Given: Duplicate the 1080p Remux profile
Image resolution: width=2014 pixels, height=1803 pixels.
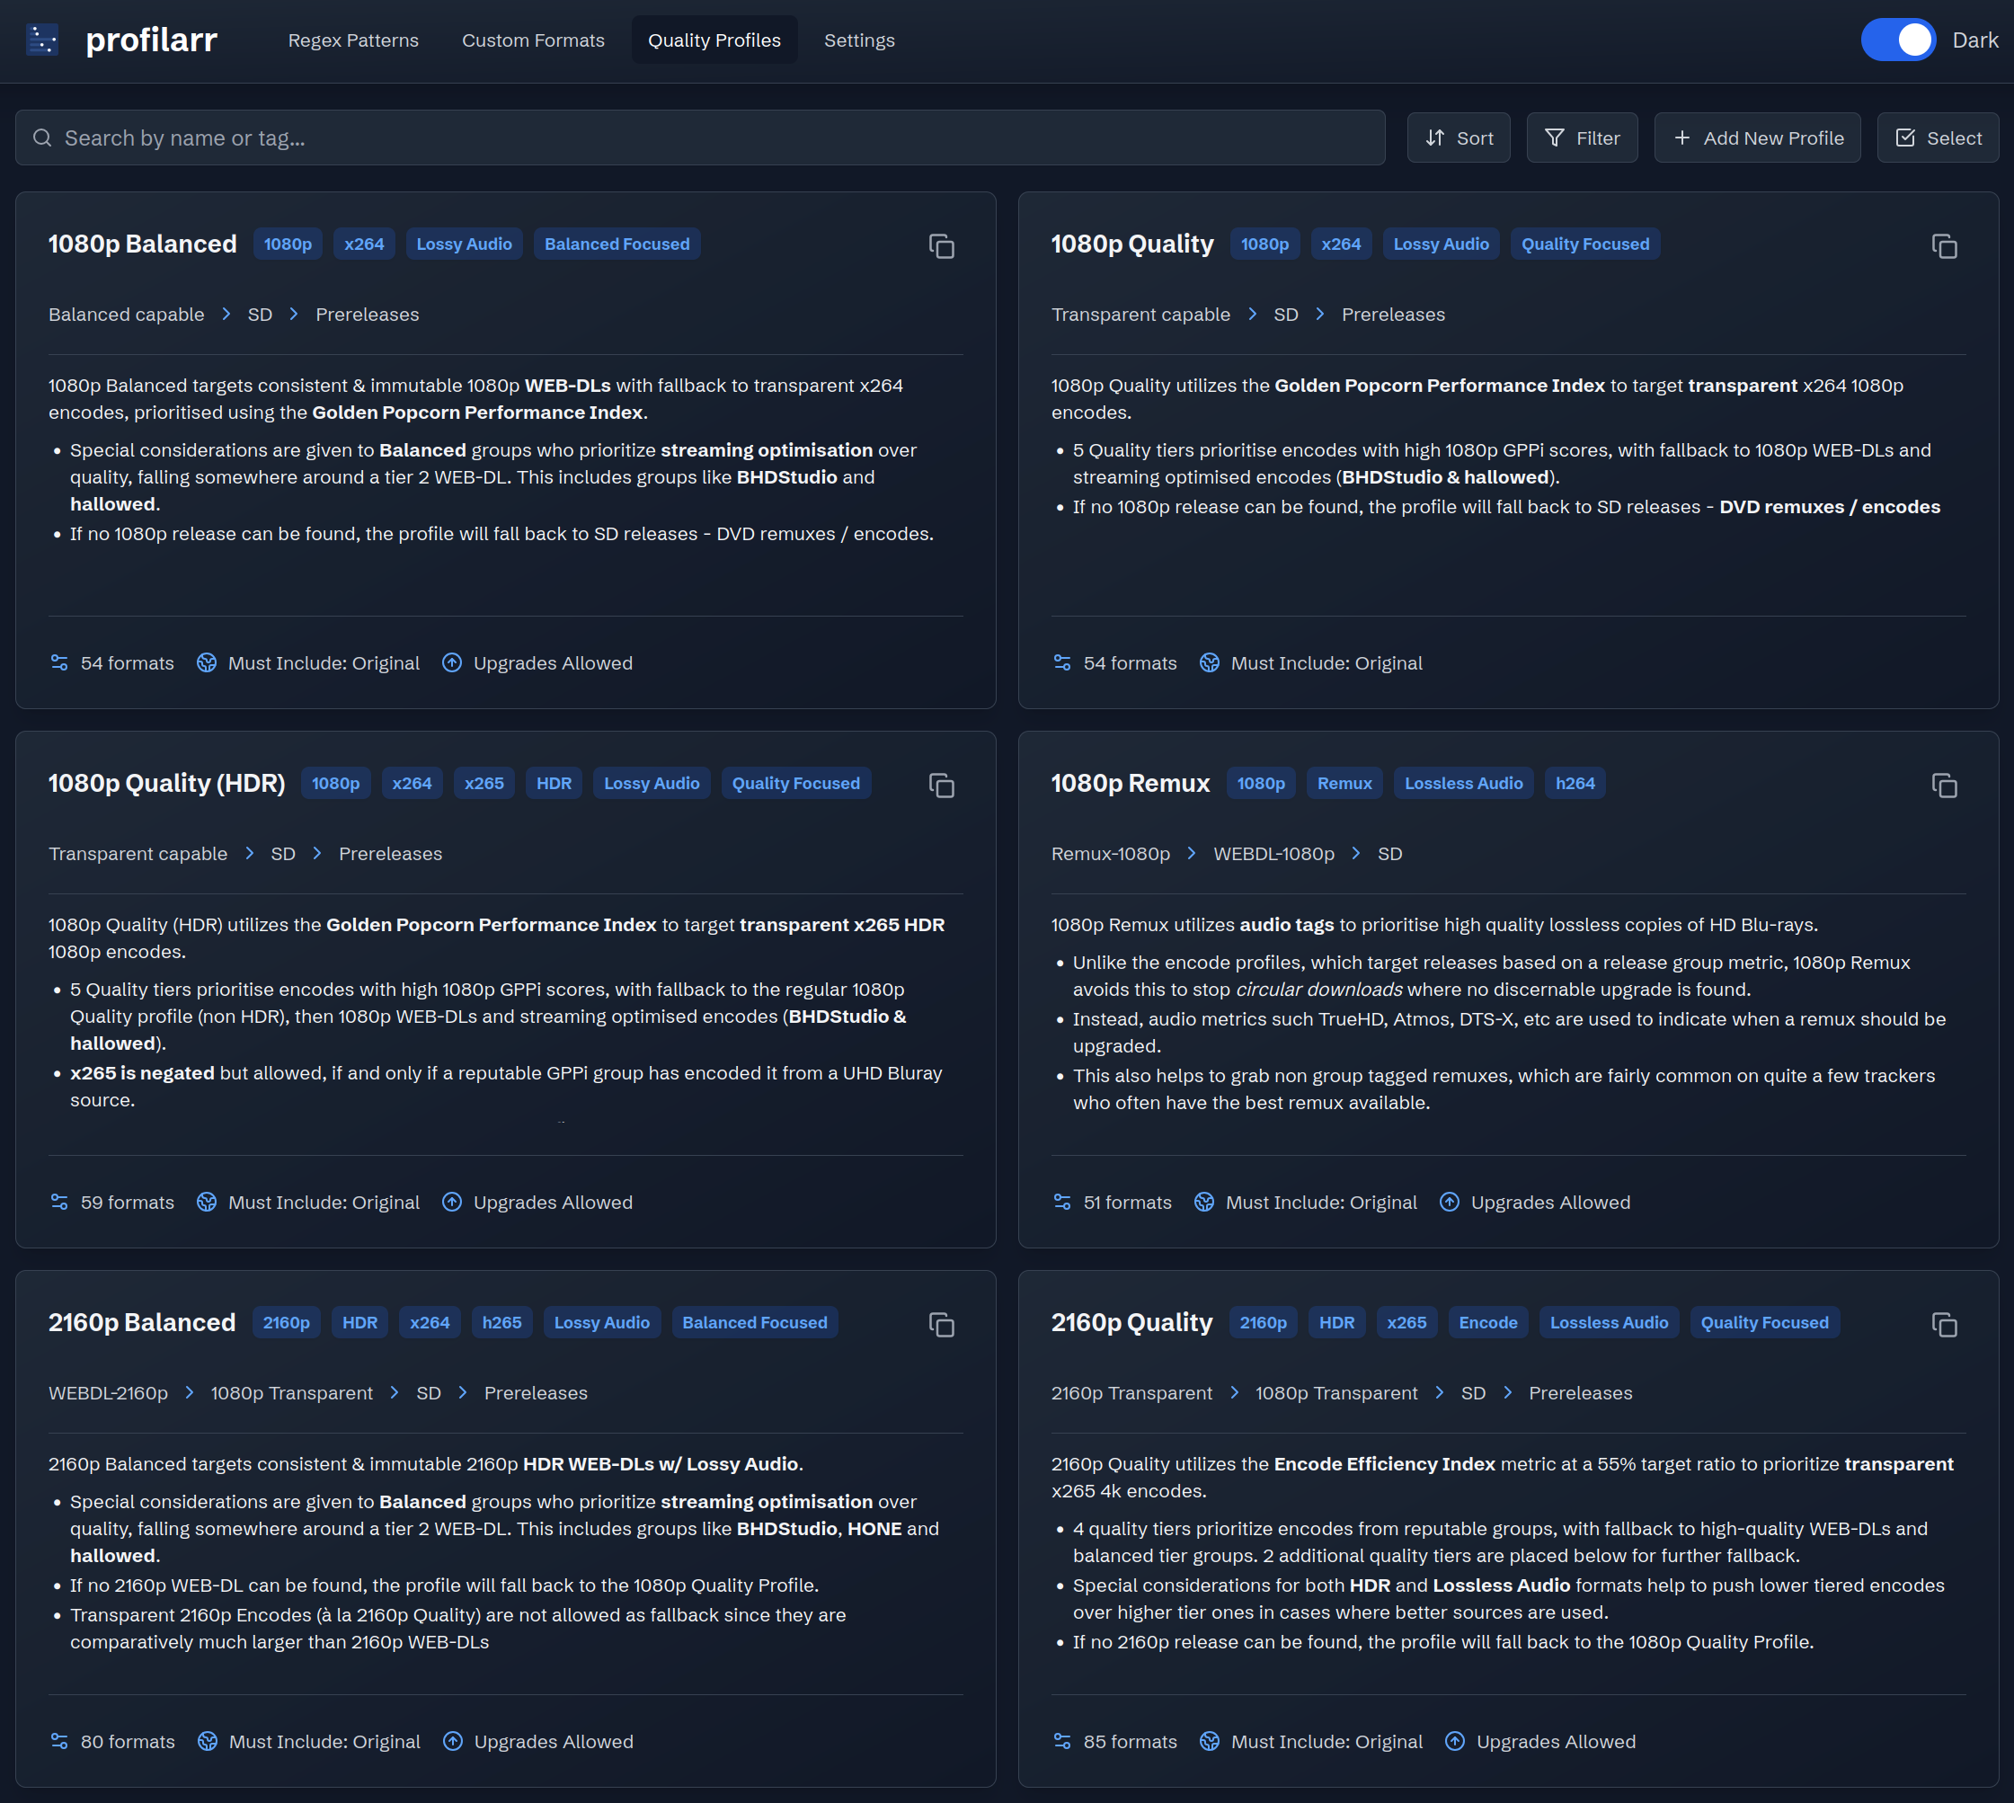Looking at the screenshot, I should 1944,786.
